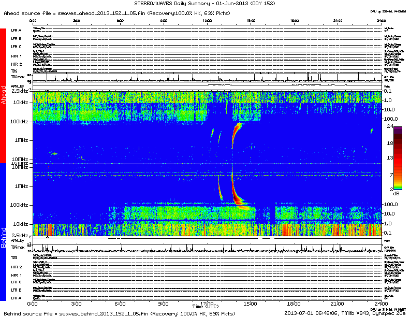Screen dimensions: 410x317
Task: Click the 21:00 tick on bottom time axis
Action: click(338, 303)
